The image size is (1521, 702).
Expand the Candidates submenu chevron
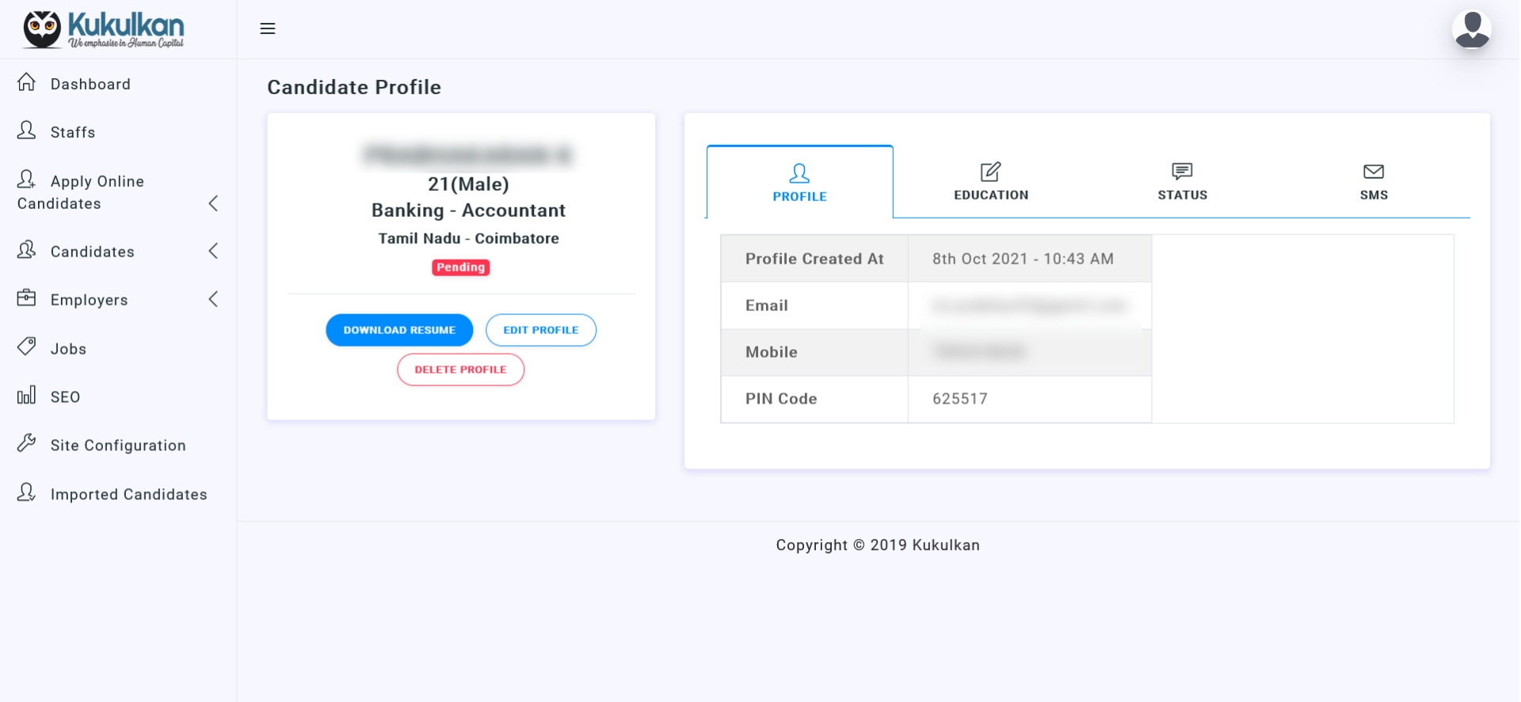coord(213,252)
